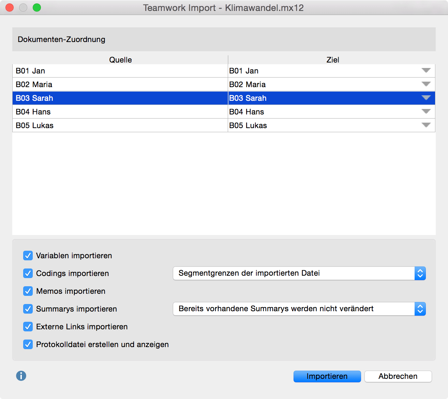This screenshot has width=448, height=399.
Task: Toggle Protokolldatei erstellen und anzeigen checkbox
Action: pos(28,344)
